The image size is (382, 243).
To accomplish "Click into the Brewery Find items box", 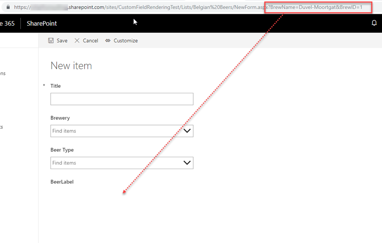I will tap(116, 131).
